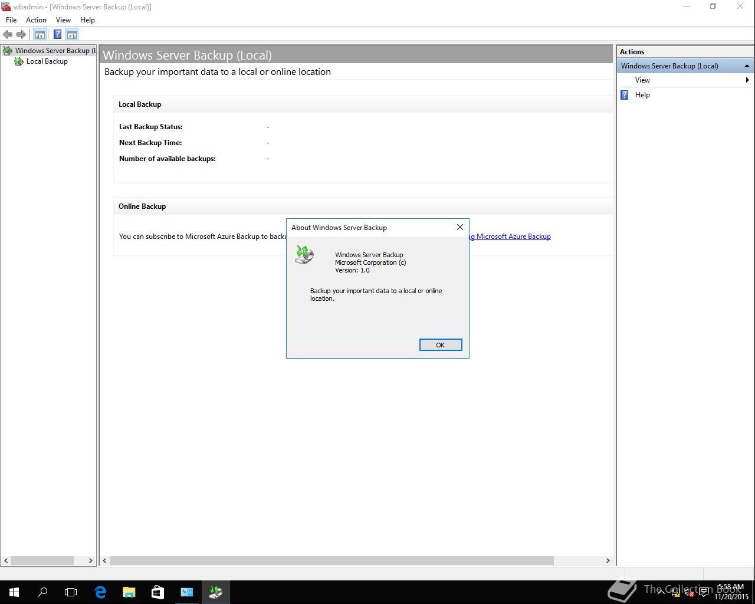
Task: Click the Back arrow in the toolbar
Action: 8,34
